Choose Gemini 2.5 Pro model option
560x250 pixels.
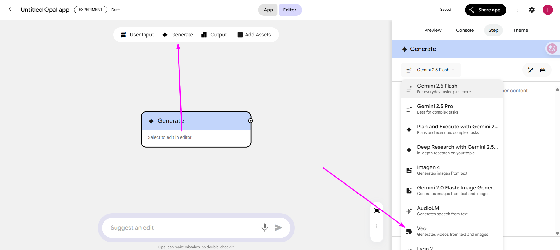pos(452,109)
